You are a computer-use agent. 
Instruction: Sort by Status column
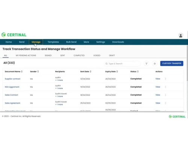[x=138, y=71]
